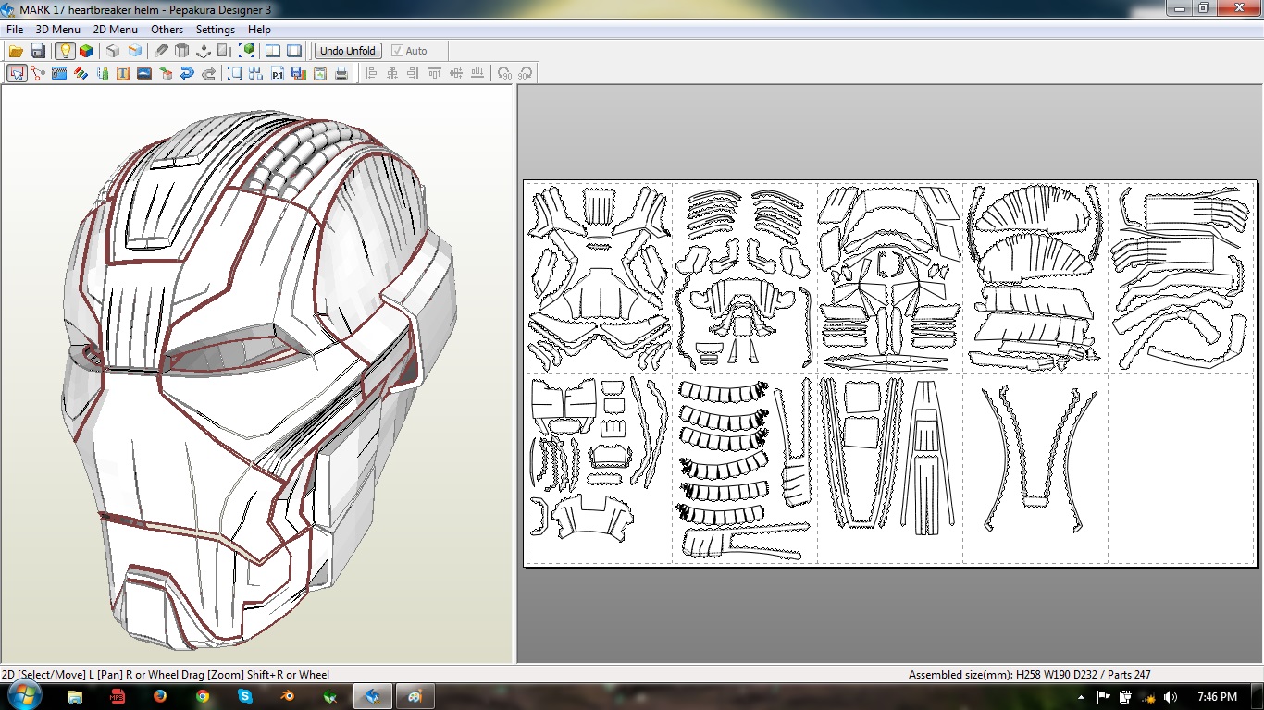The height and width of the screenshot is (710, 1264).
Task: Click the align right icon
Action: click(x=413, y=73)
